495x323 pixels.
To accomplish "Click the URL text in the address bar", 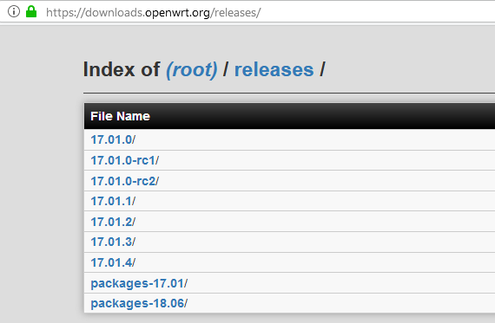I will point(154,13).
